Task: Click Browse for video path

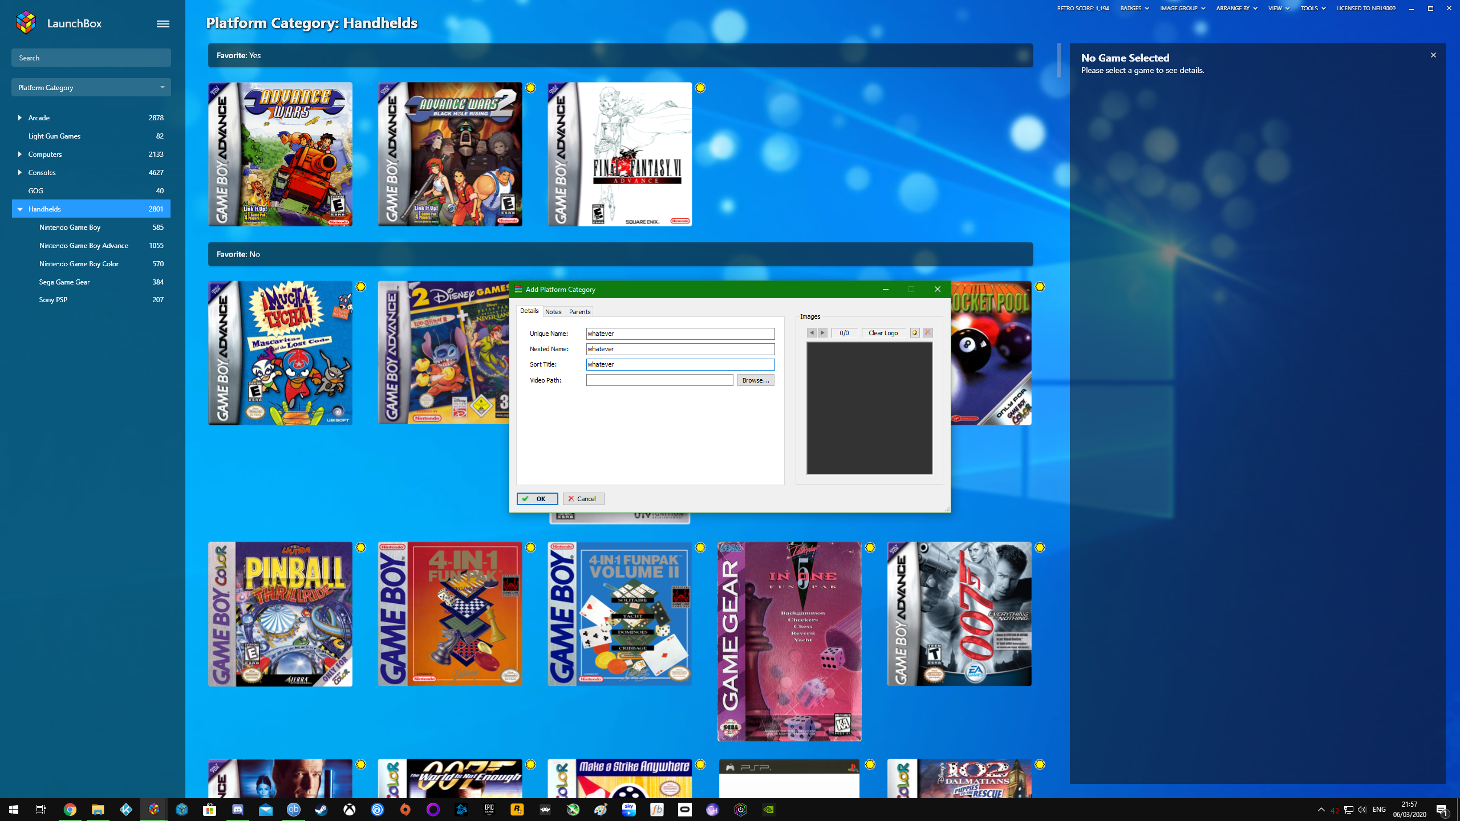Action: pos(756,380)
